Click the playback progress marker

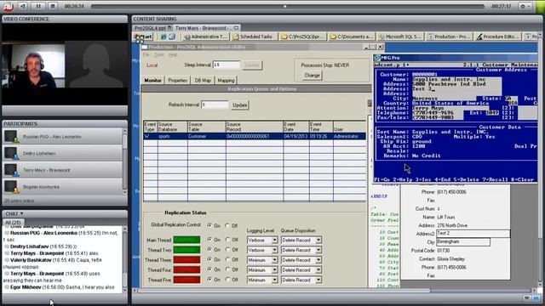click(285, 6)
